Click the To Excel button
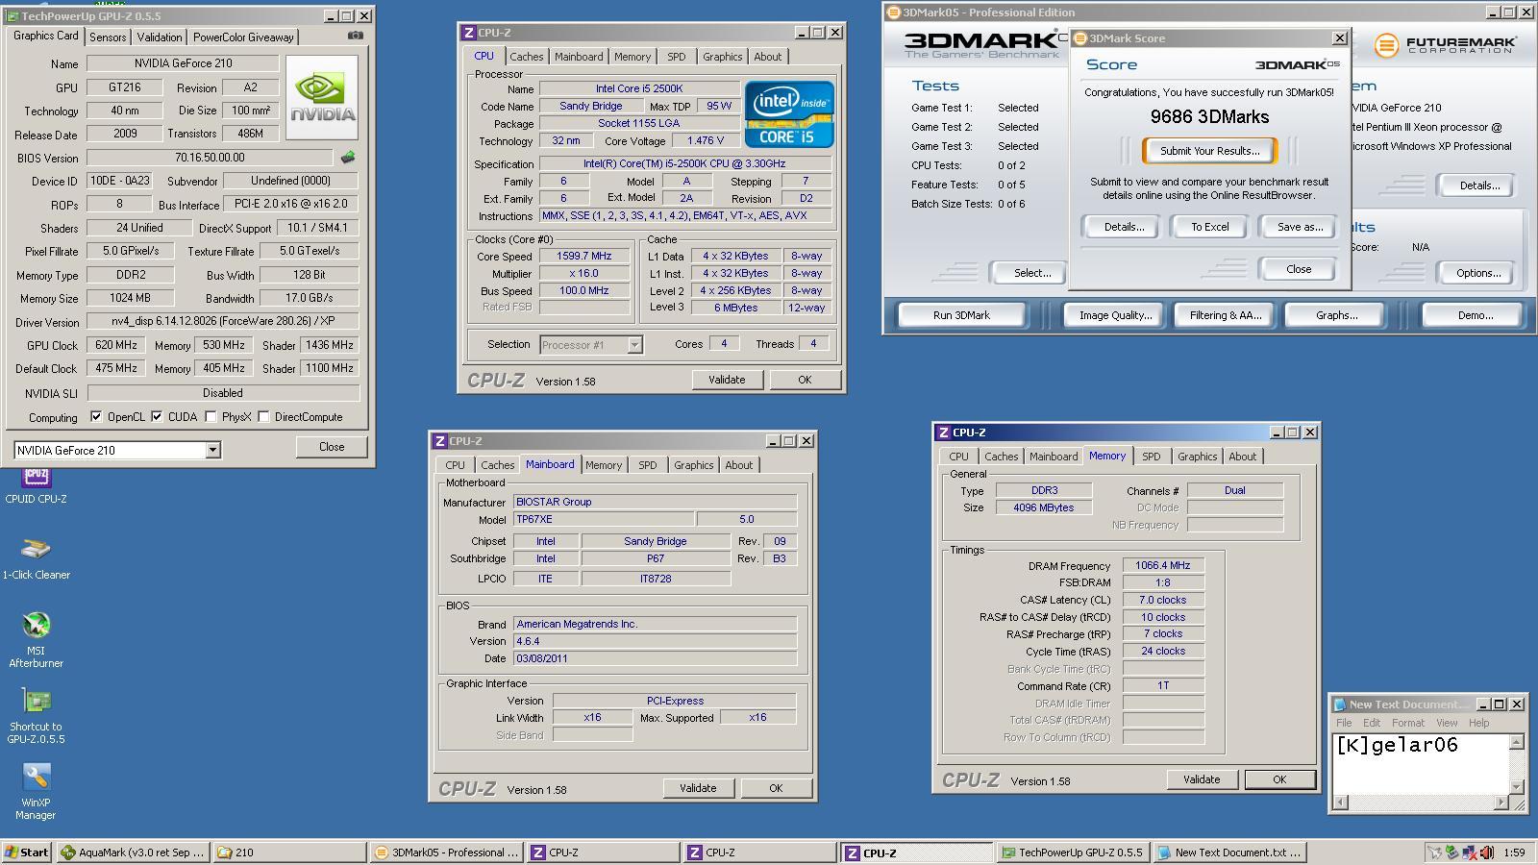Image resolution: width=1538 pixels, height=865 pixels. tap(1209, 227)
